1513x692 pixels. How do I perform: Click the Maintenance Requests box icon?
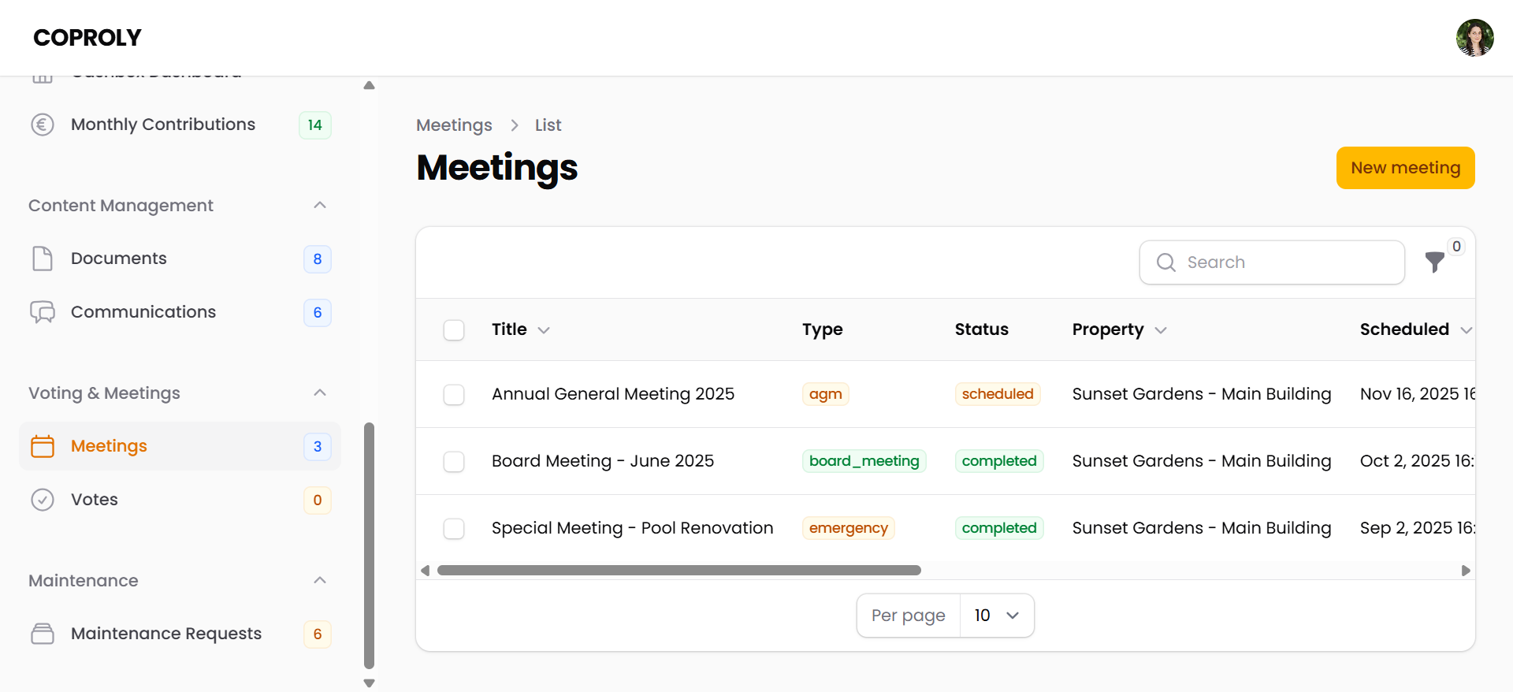(x=43, y=633)
